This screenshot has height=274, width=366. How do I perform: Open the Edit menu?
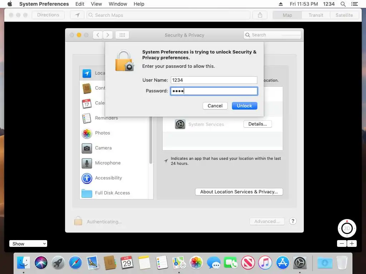click(80, 4)
